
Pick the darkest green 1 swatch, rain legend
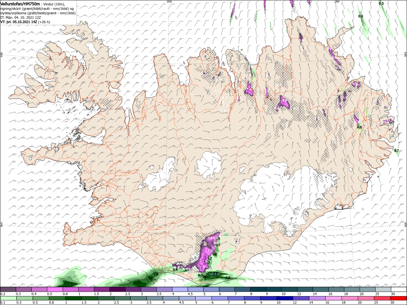pyautogui.click(x=73, y=298)
